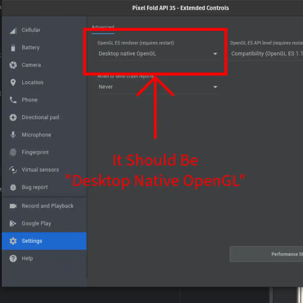
Task: Open the OpenGL ES renderer dropdown
Action: coord(159,54)
